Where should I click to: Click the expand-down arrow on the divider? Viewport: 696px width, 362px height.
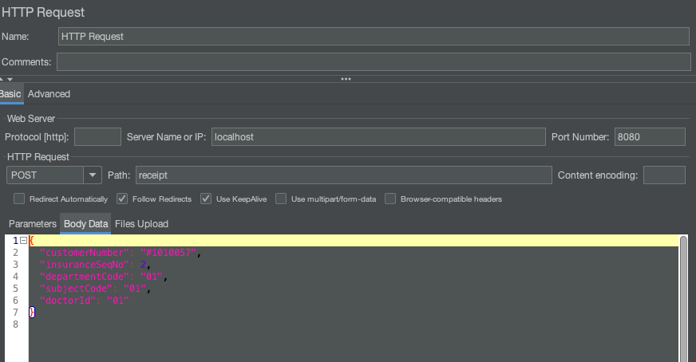pos(10,79)
